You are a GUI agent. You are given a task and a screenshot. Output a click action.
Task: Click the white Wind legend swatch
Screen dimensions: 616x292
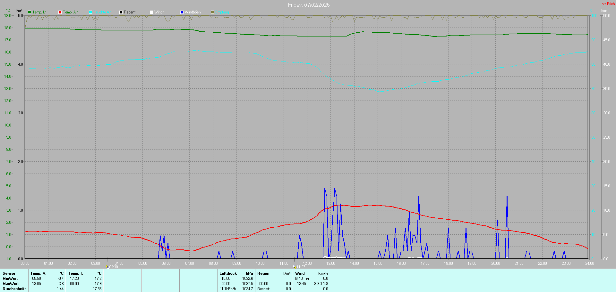(x=151, y=12)
